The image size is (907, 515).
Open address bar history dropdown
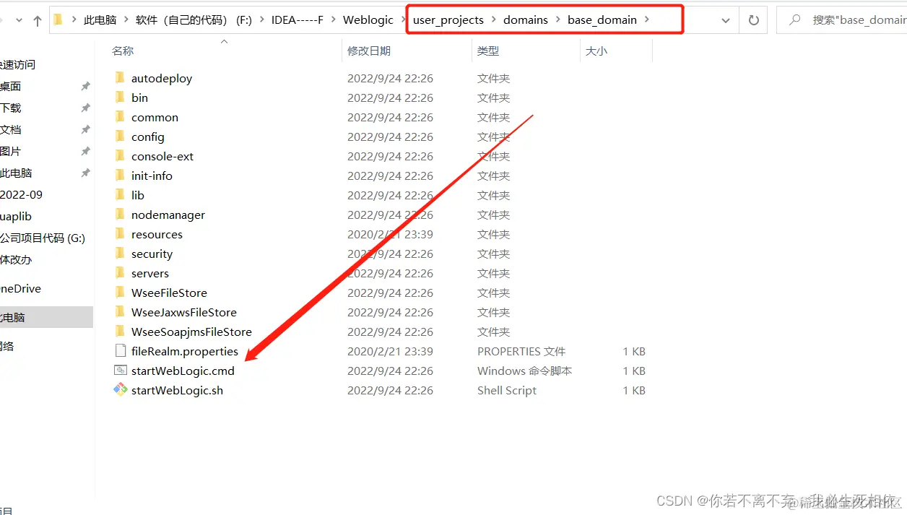tap(726, 20)
